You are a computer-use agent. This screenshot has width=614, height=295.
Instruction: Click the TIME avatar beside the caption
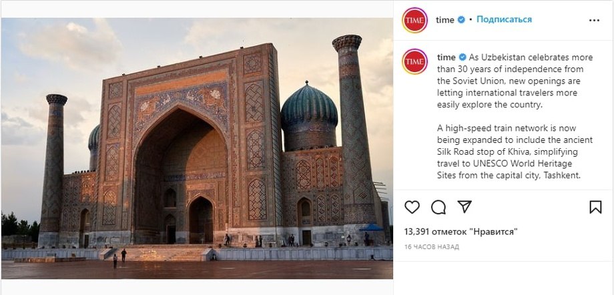click(414, 61)
